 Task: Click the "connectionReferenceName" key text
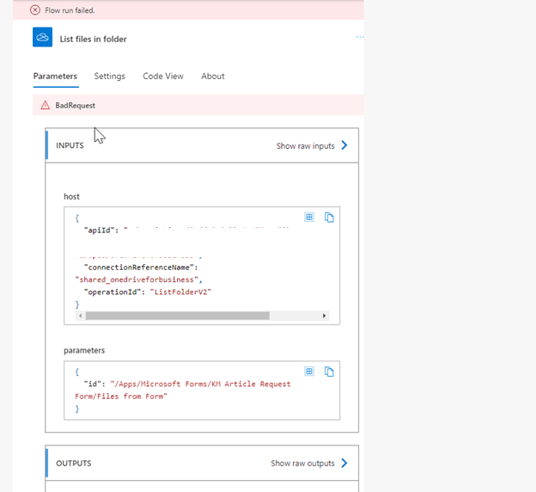tap(139, 268)
